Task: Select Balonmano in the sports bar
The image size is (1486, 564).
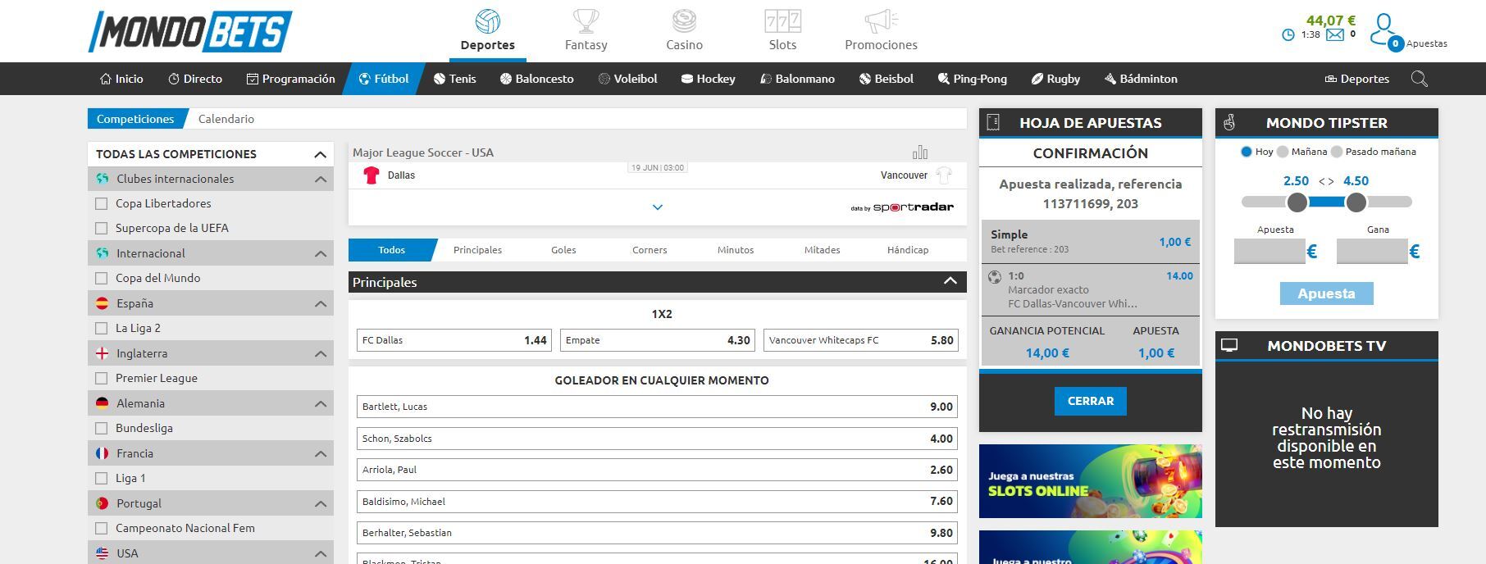Action: pos(797,79)
